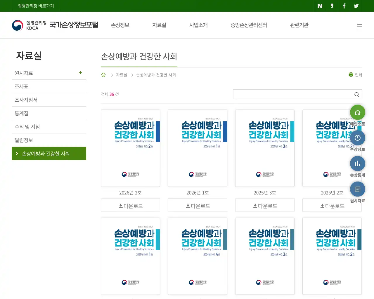Select 알림정보 in the sidebar

(49, 140)
